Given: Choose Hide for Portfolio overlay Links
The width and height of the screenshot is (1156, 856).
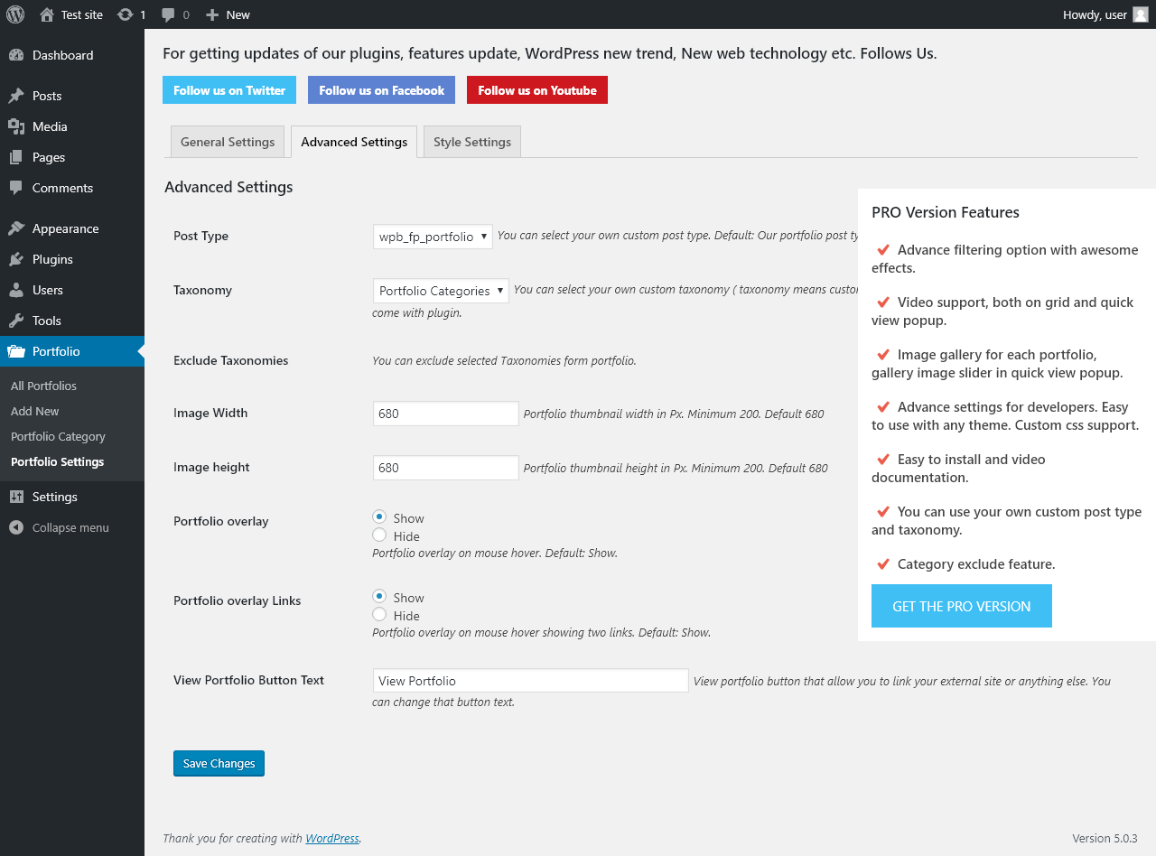Looking at the screenshot, I should click(379, 615).
